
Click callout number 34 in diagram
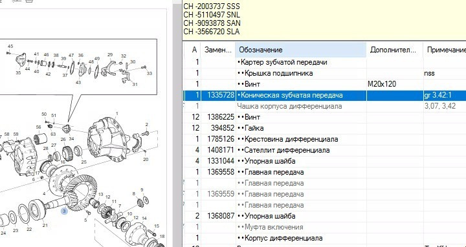(71, 138)
